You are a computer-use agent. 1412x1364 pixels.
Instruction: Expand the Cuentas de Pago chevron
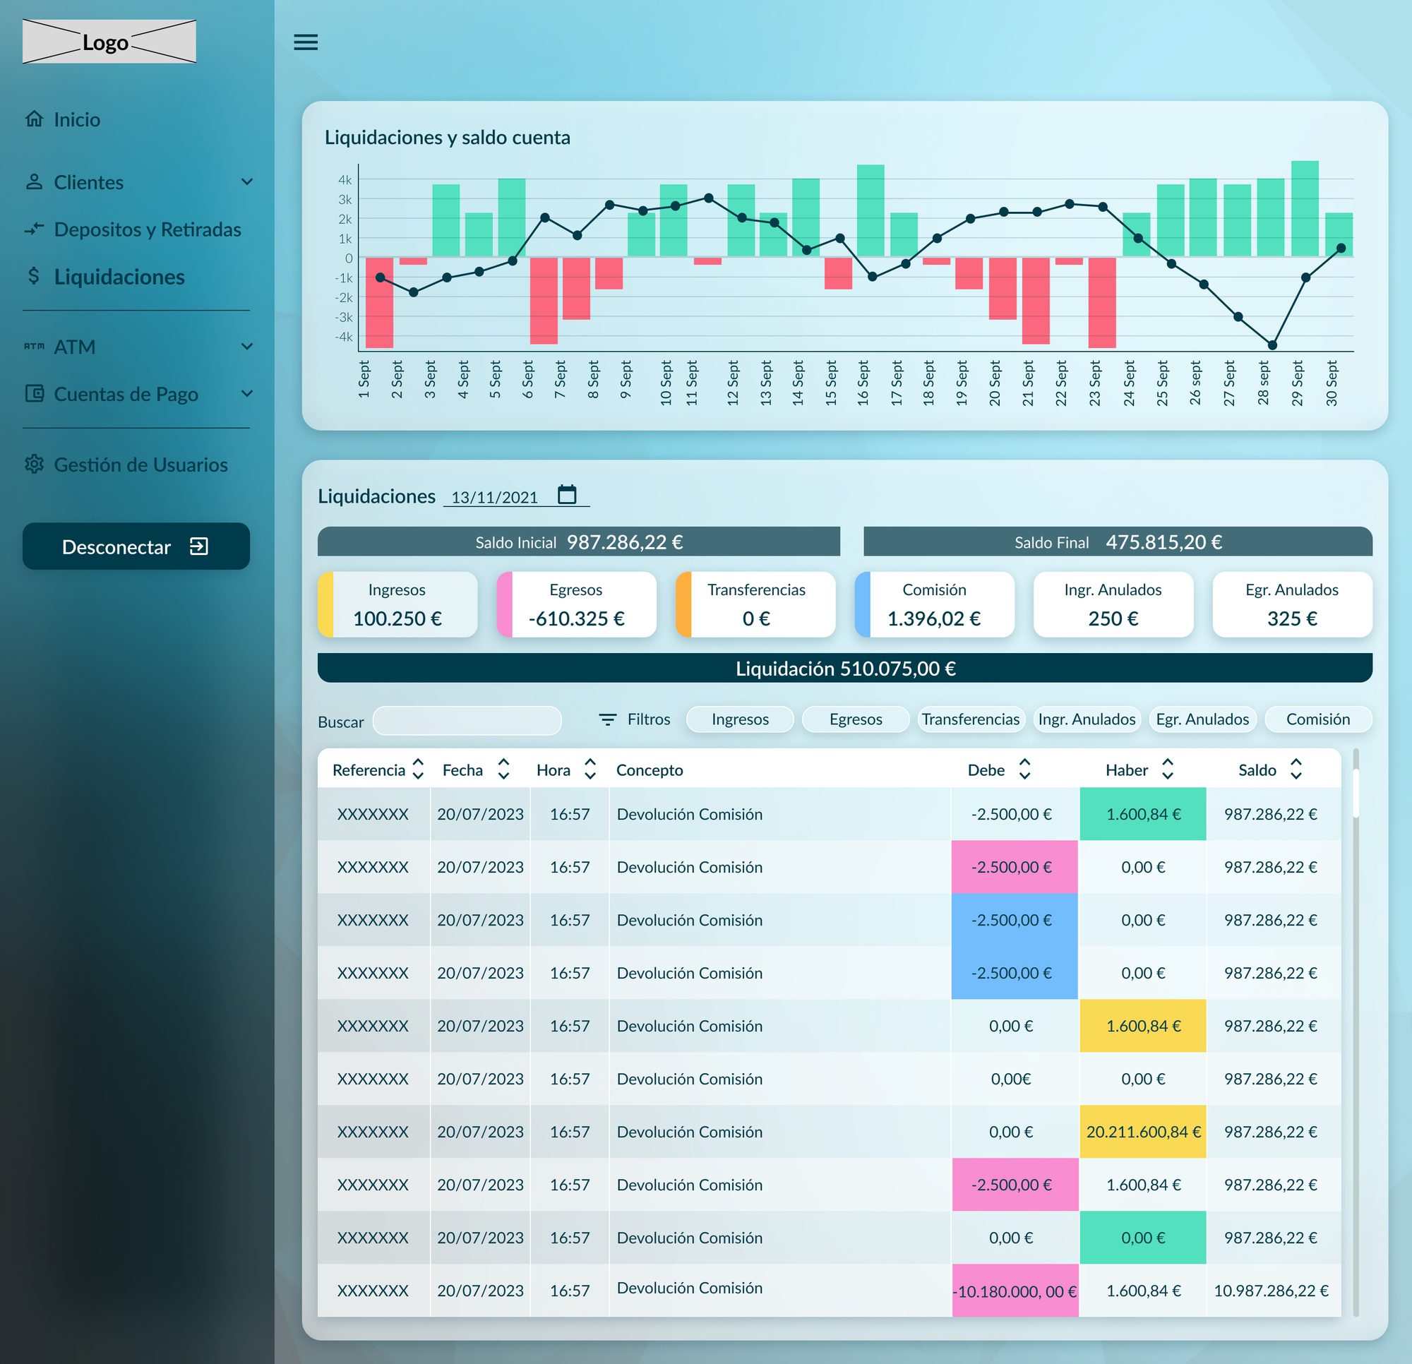[246, 393]
